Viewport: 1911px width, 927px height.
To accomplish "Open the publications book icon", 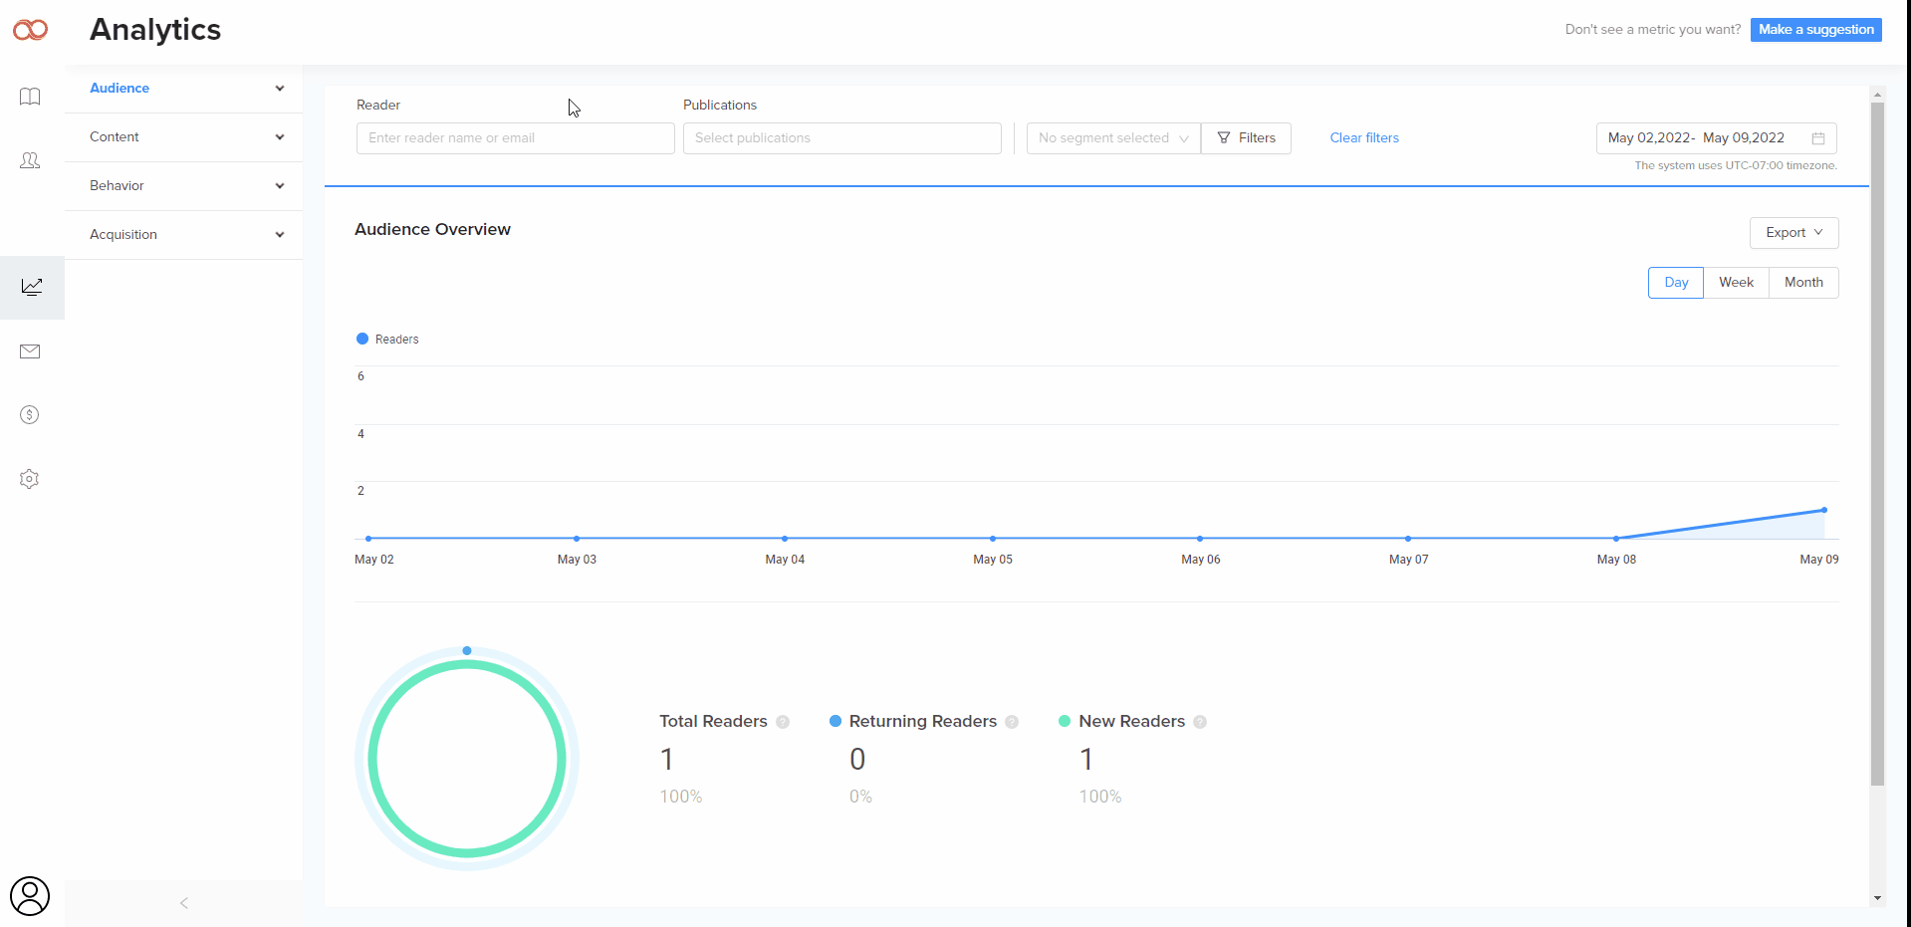I will [x=30, y=97].
